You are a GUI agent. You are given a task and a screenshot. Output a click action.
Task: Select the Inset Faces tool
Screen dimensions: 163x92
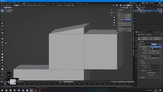click(x=2, y=42)
